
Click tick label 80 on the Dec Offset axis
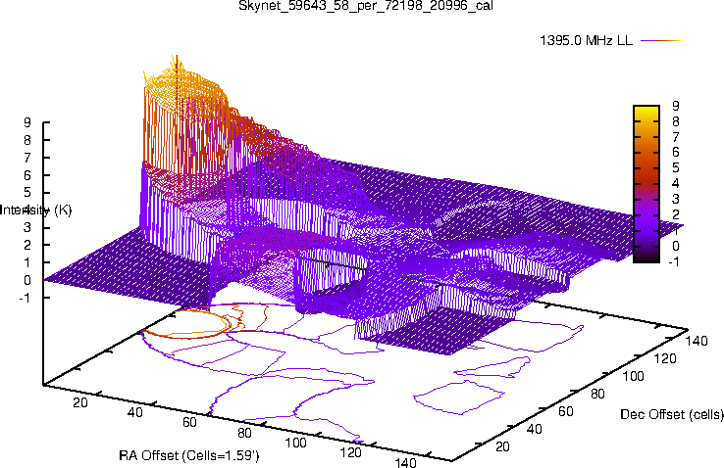point(598,394)
